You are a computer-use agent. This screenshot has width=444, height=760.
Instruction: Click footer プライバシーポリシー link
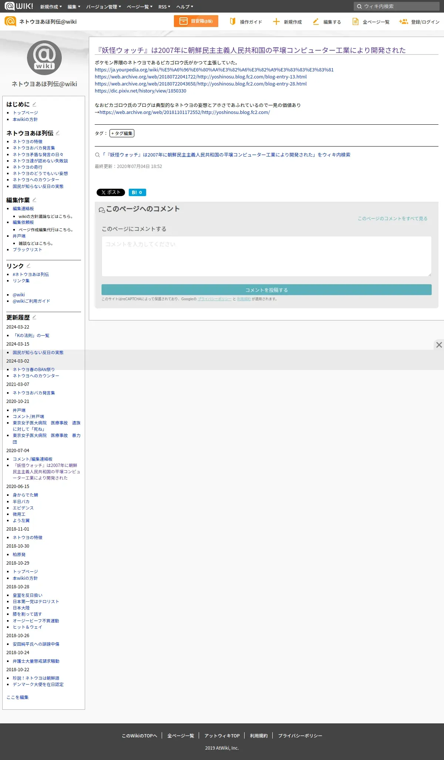(x=300, y=736)
